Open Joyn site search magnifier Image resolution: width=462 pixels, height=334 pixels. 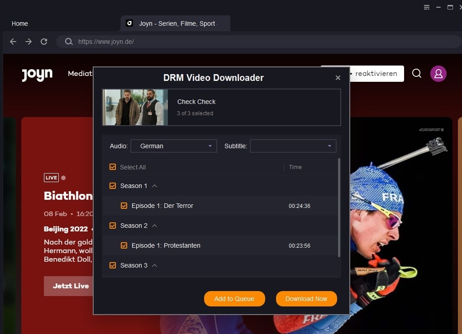(416, 73)
